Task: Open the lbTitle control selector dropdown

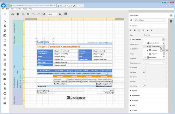Action: click(x=165, y=20)
